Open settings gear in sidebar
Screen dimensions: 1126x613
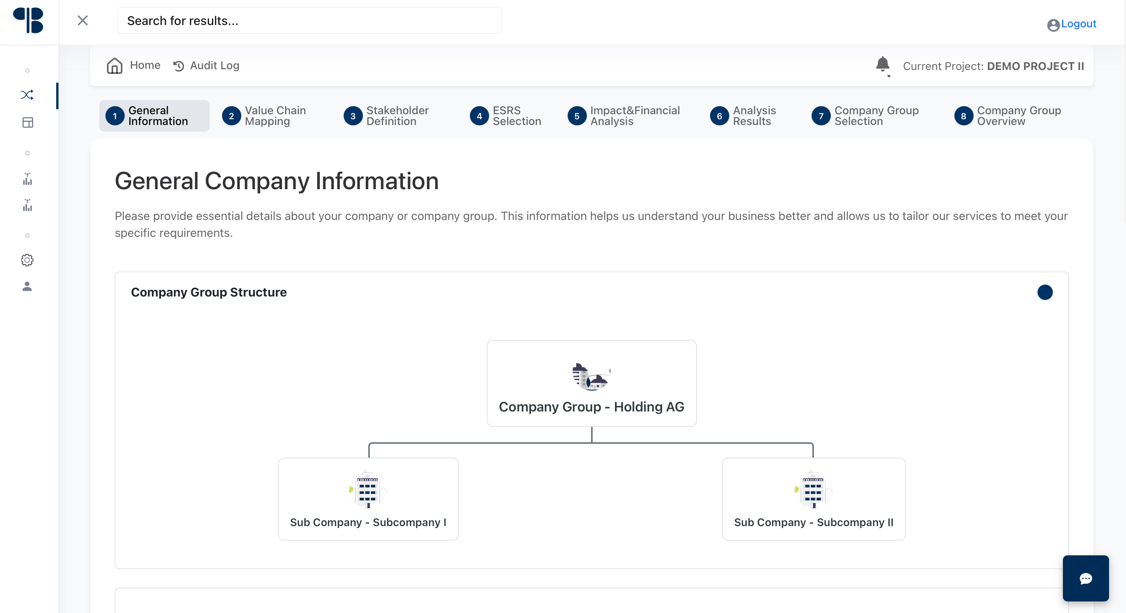point(27,260)
